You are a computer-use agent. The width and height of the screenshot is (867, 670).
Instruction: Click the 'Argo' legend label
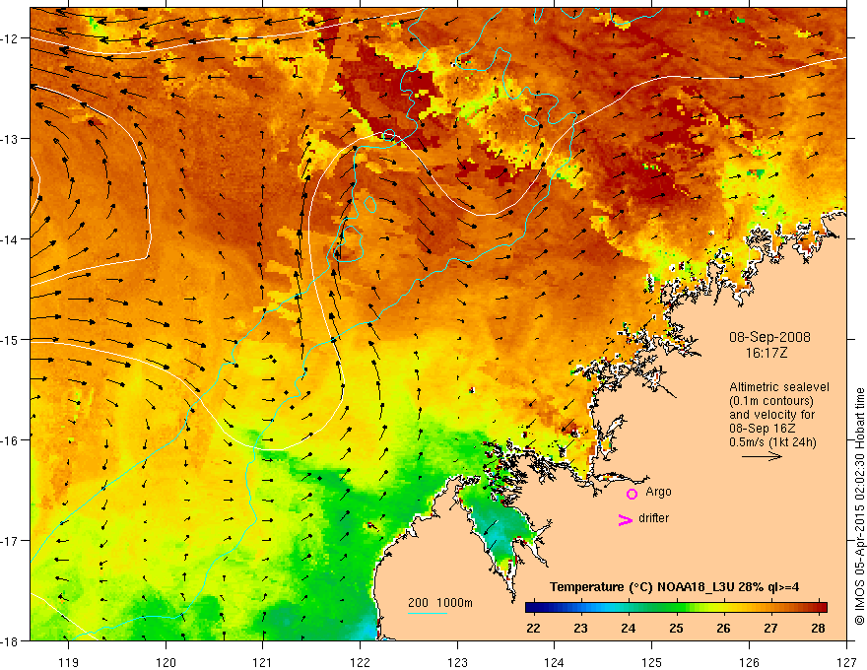click(x=658, y=492)
